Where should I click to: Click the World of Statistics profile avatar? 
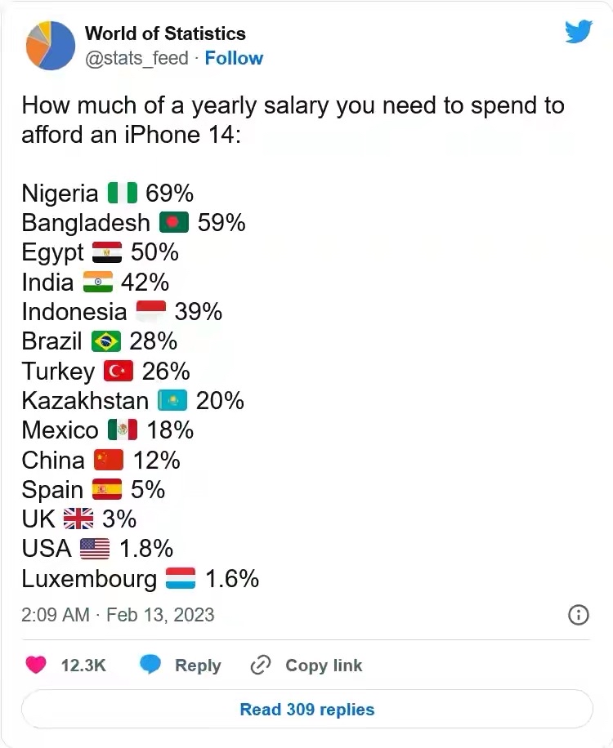coord(51,45)
